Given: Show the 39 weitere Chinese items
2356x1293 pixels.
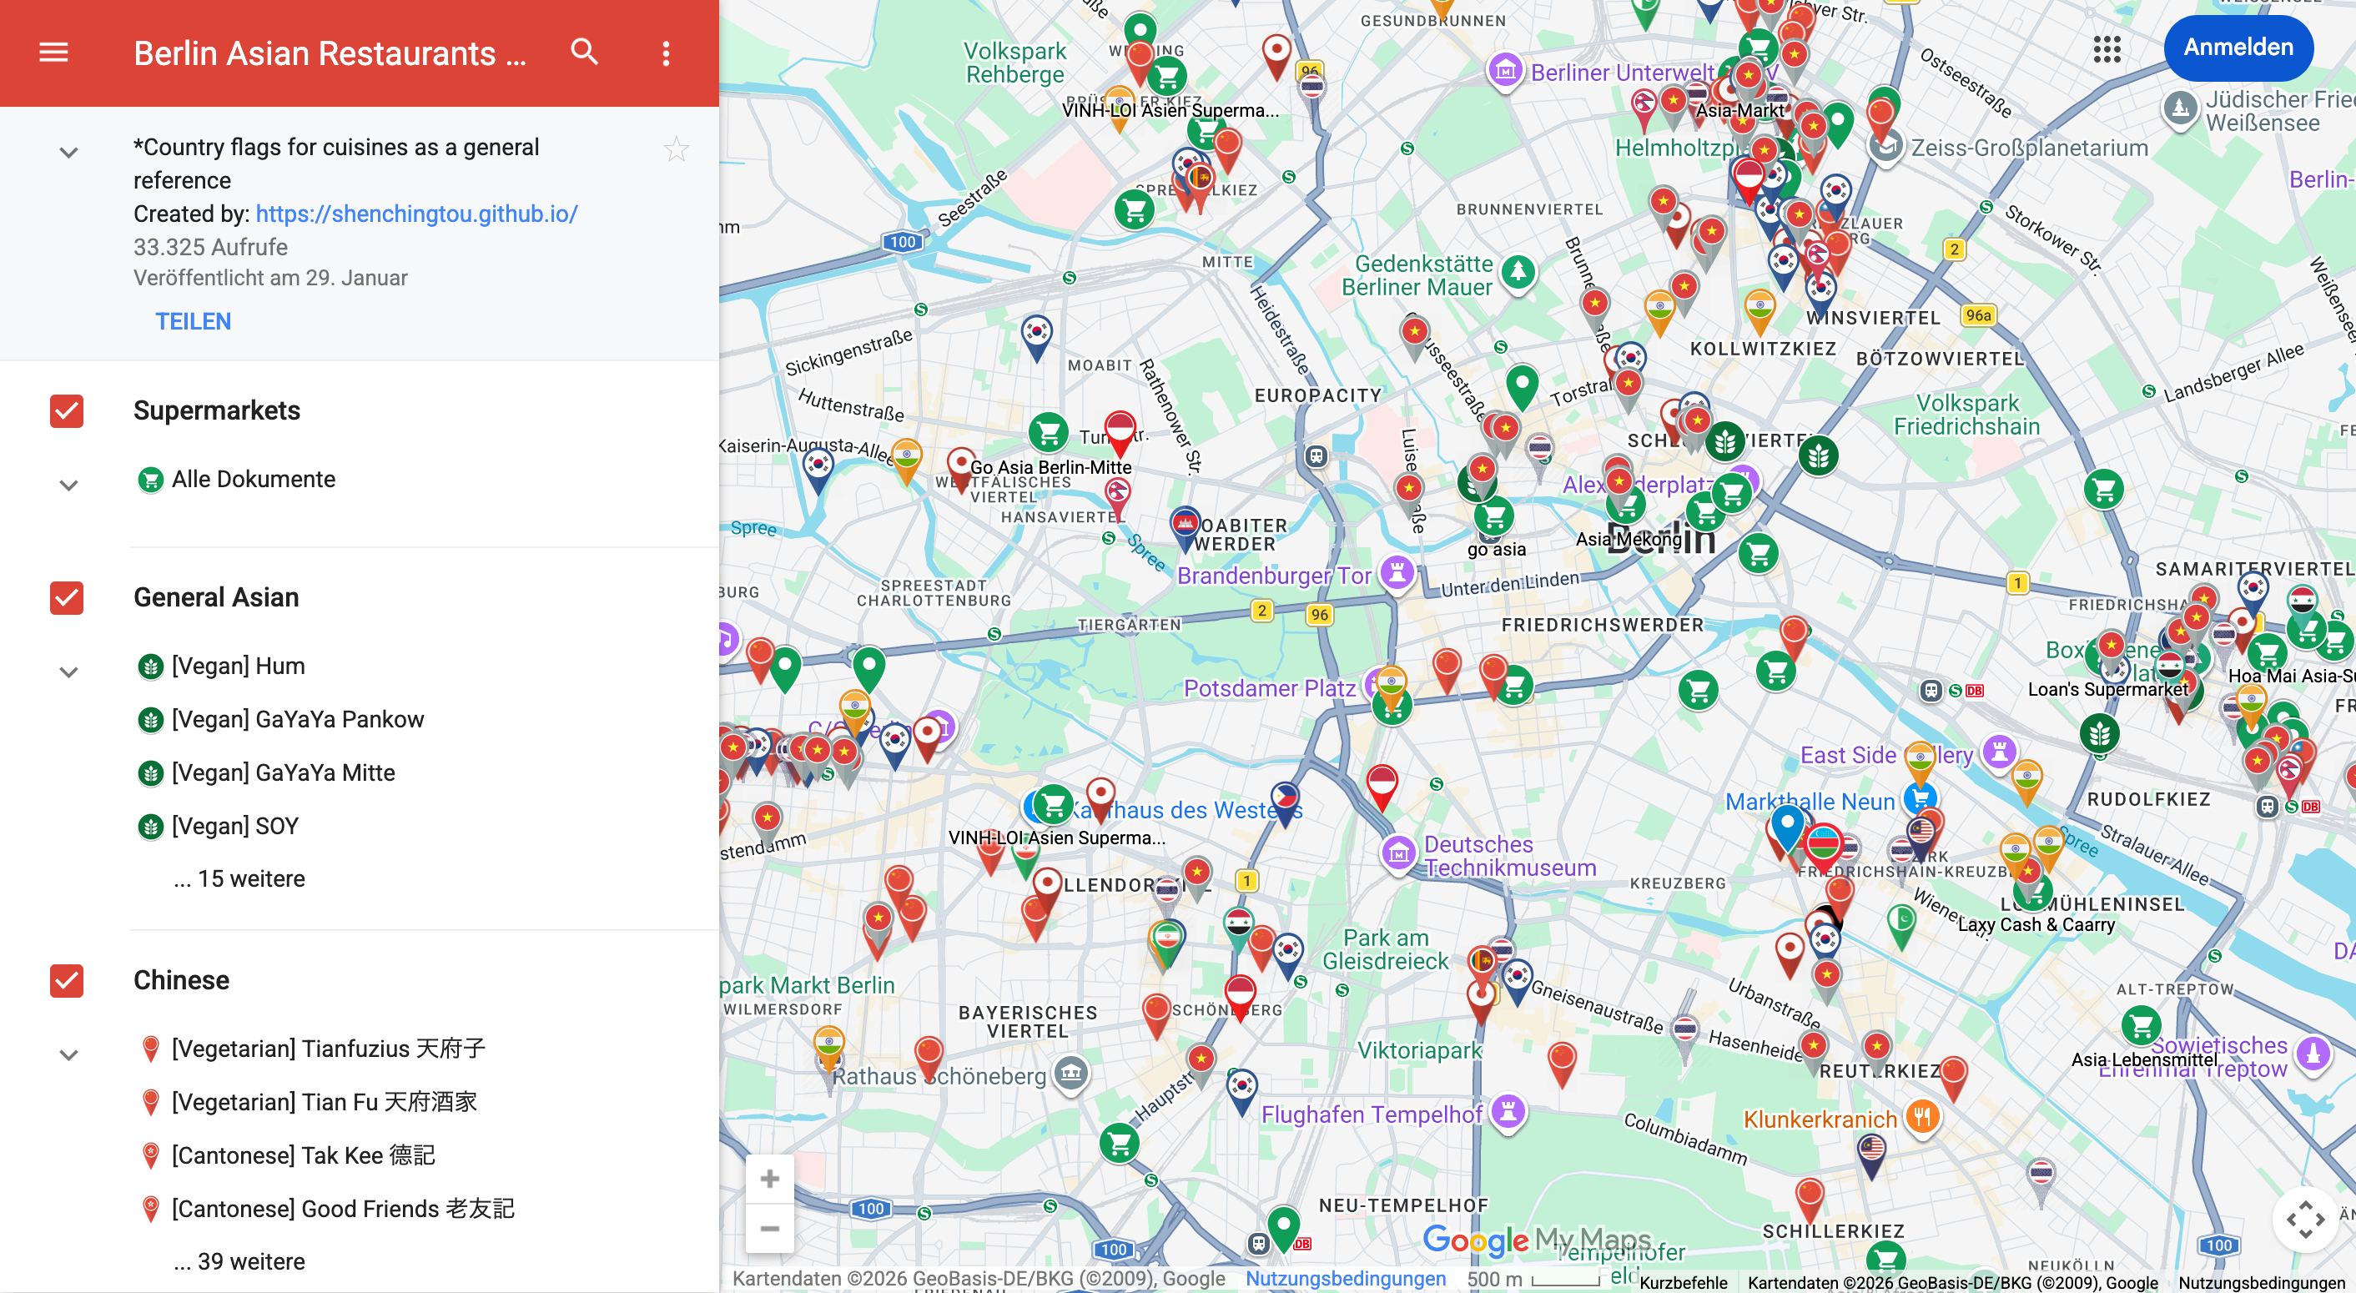Looking at the screenshot, I should 239,1262.
